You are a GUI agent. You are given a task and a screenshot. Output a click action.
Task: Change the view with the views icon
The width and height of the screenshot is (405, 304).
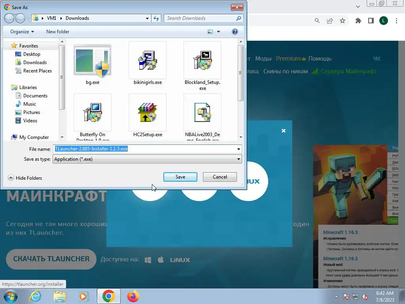(x=210, y=32)
